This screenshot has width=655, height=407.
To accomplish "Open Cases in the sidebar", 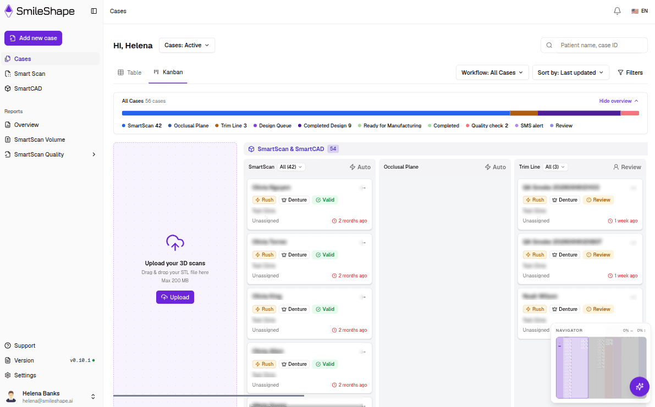I will (x=52, y=59).
